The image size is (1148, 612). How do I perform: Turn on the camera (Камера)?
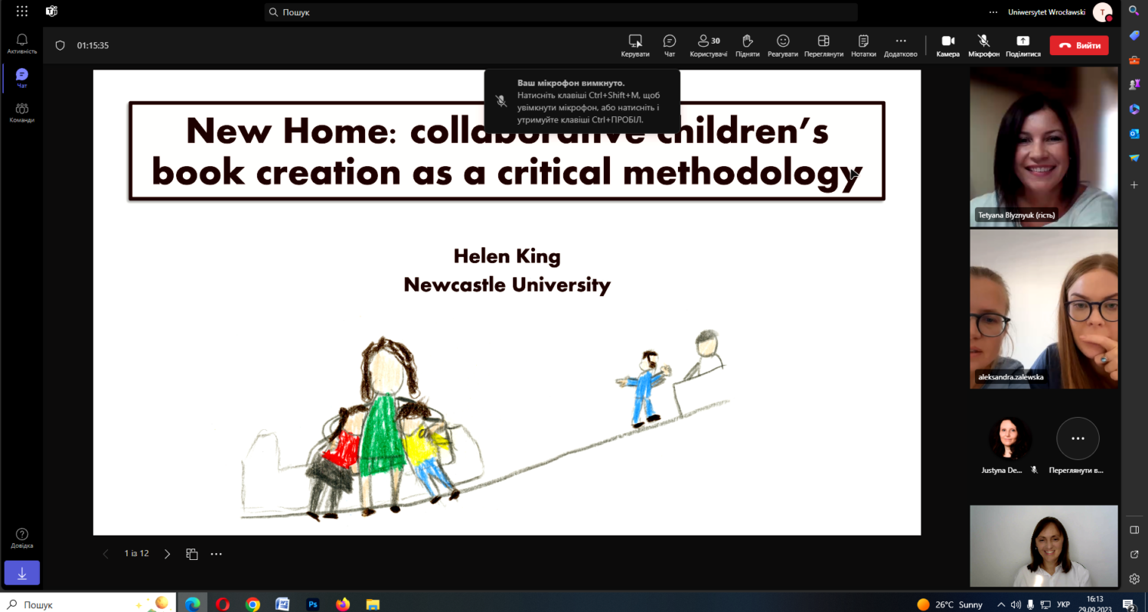[947, 45]
